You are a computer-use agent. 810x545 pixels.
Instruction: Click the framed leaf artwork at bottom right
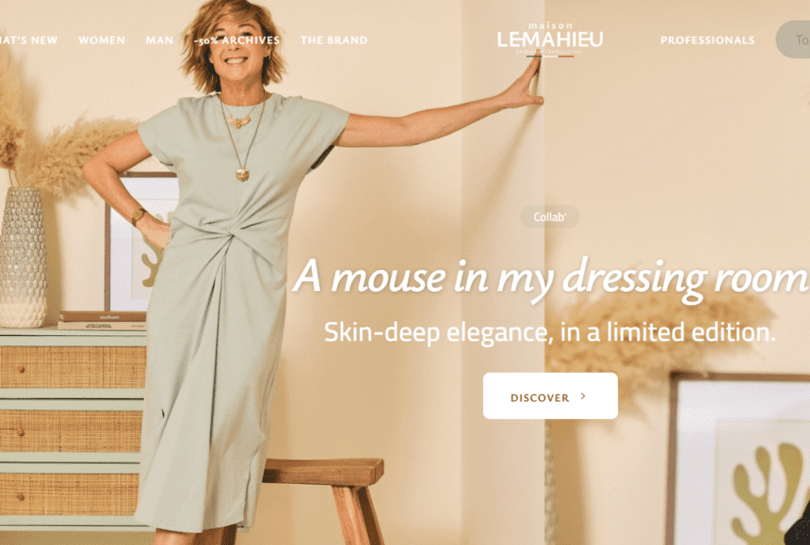coord(738,459)
